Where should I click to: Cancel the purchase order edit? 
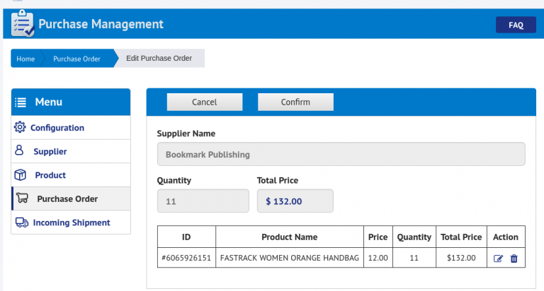click(x=204, y=102)
